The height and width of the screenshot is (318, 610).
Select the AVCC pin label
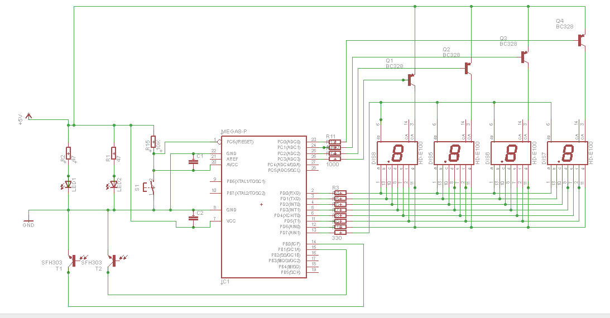point(232,165)
